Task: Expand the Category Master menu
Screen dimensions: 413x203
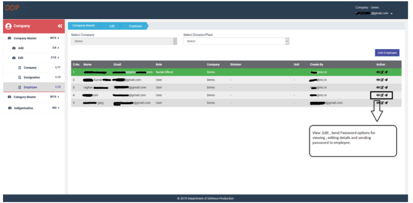Action: (33, 97)
